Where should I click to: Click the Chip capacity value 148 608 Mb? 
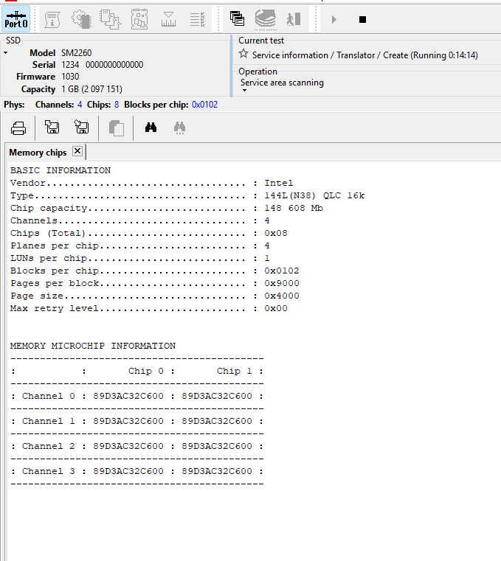294,208
